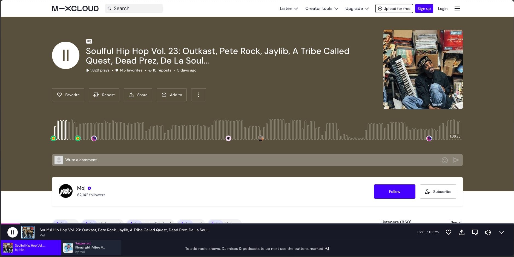Click the verified badge next to Mol
Screen dimensions: 514x257
pyautogui.click(x=89, y=188)
